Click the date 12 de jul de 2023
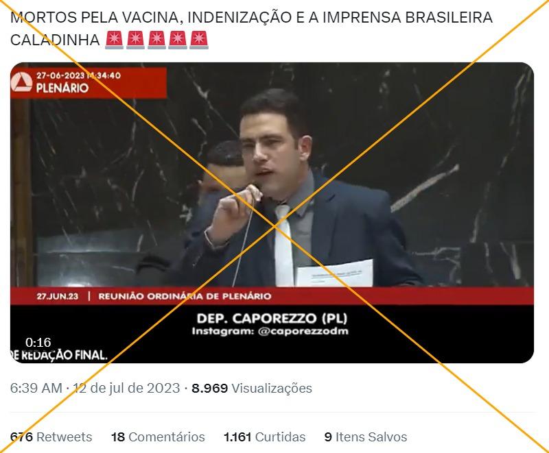This screenshot has height=453, width=549. (x=126, y=388)
